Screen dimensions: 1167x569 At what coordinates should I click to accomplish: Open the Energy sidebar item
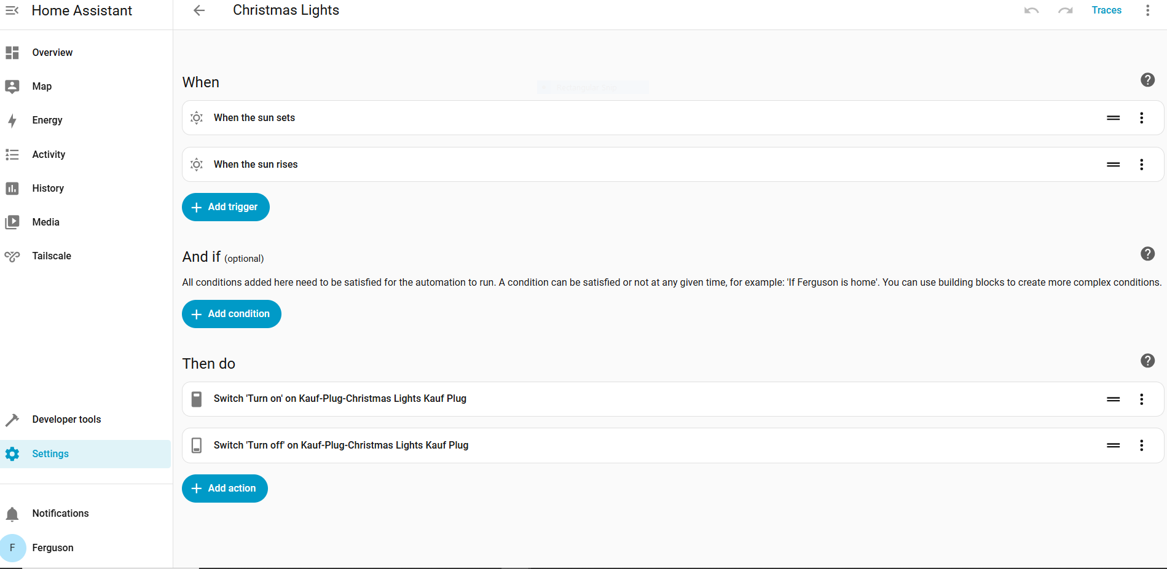coord(47,120)
